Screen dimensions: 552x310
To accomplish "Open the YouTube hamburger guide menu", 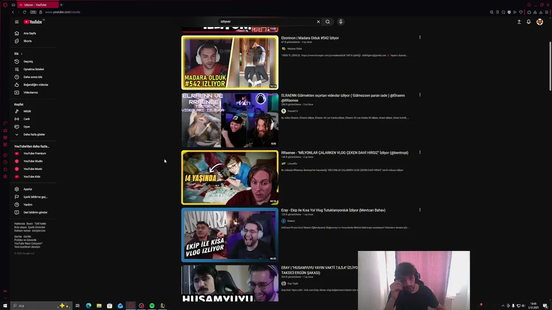I will point(16,22).
